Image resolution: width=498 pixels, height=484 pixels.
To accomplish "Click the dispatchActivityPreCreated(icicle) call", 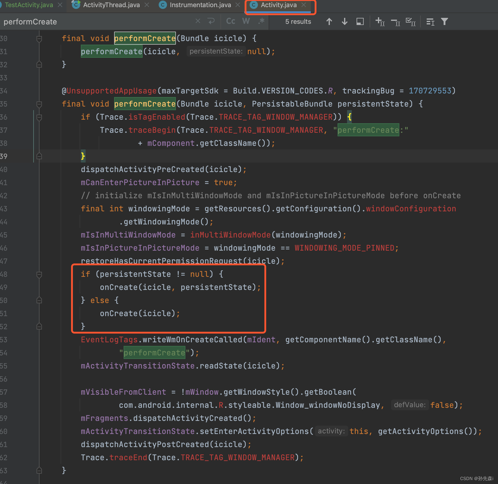I will coord(163,169).
